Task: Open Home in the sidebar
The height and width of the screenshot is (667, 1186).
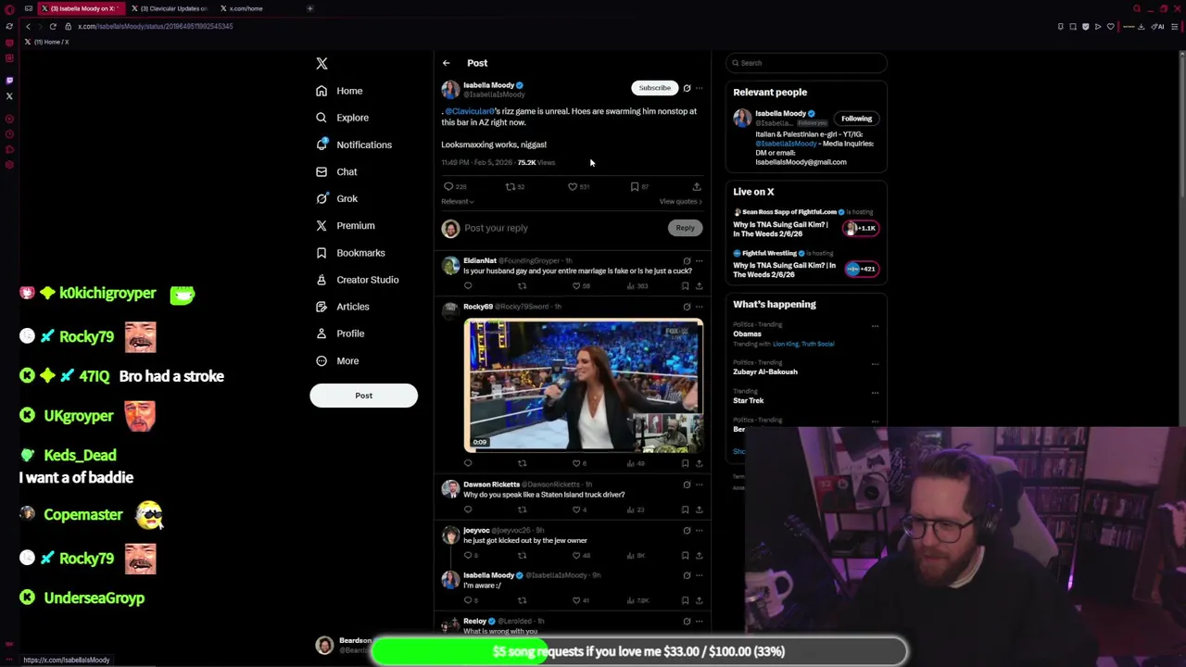Action: click(339, 91)
